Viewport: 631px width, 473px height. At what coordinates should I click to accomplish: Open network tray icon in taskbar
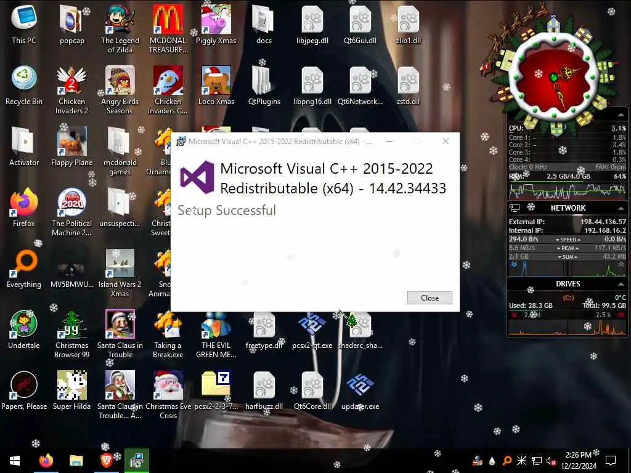coord(537,461)
